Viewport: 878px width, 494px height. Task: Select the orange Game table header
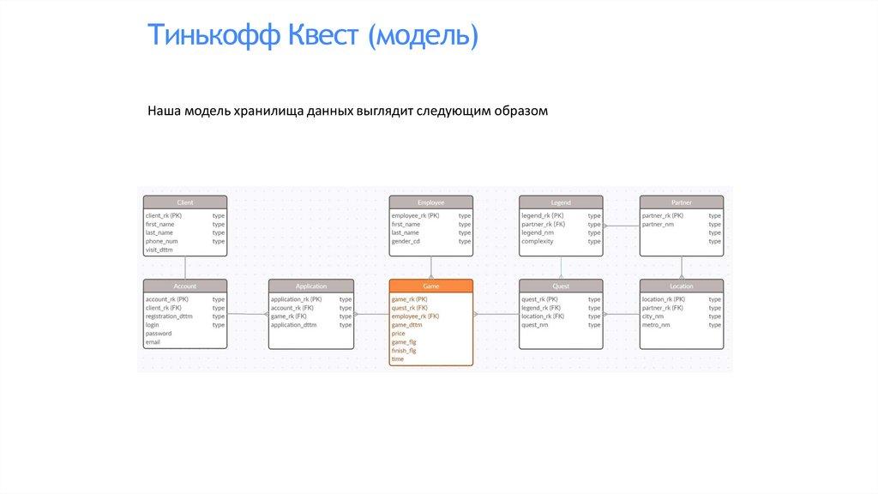(430, 286)
